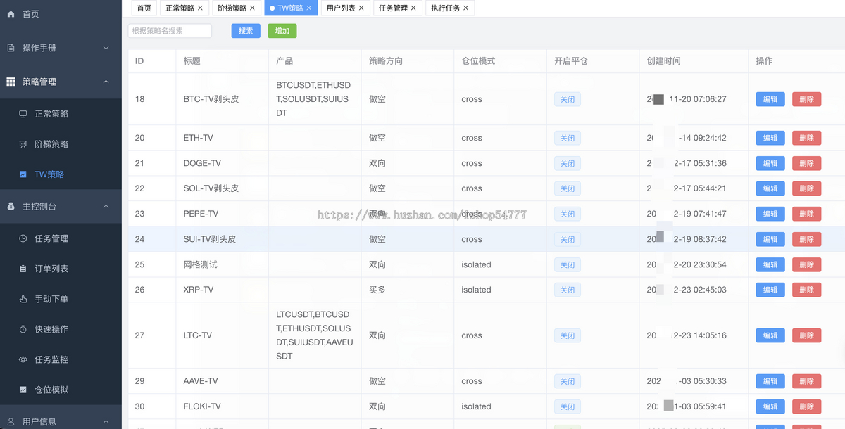Edit the 网格测试 strategy
845x429 pixels.
(770, 264)
